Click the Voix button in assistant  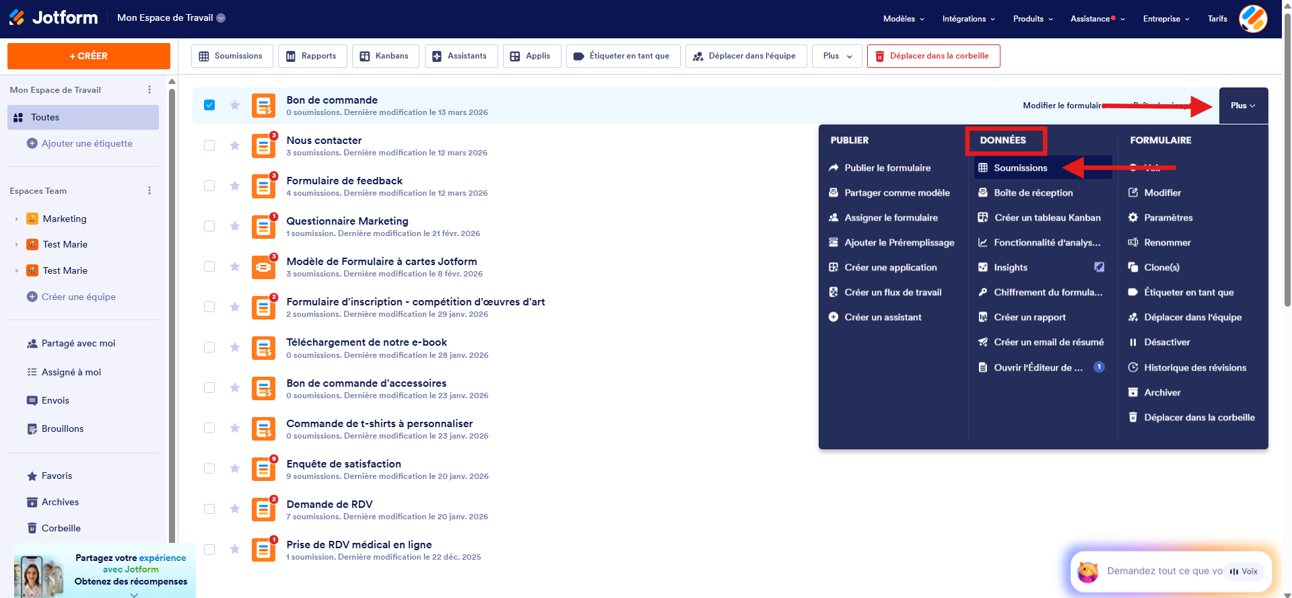click(x=1244, y=571)
